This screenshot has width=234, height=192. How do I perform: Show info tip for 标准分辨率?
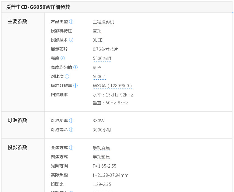tap(75, 86)
